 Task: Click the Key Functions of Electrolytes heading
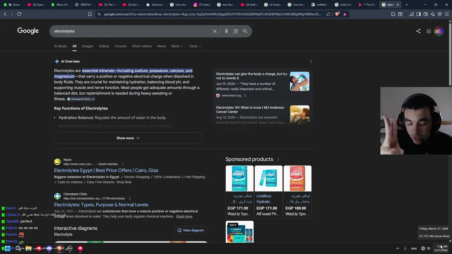81,108
